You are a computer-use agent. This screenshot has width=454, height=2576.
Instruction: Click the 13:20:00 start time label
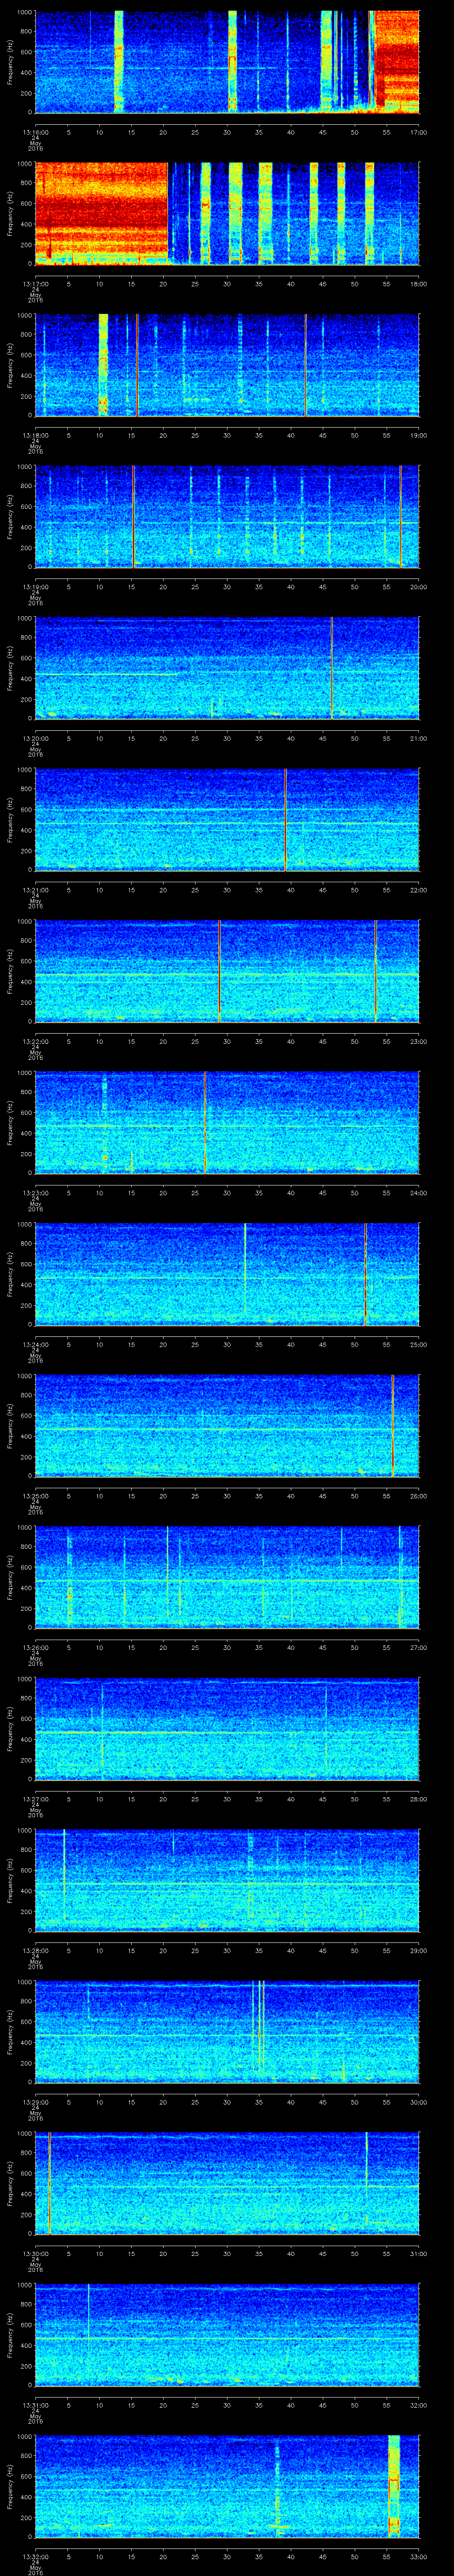point(35,738)
